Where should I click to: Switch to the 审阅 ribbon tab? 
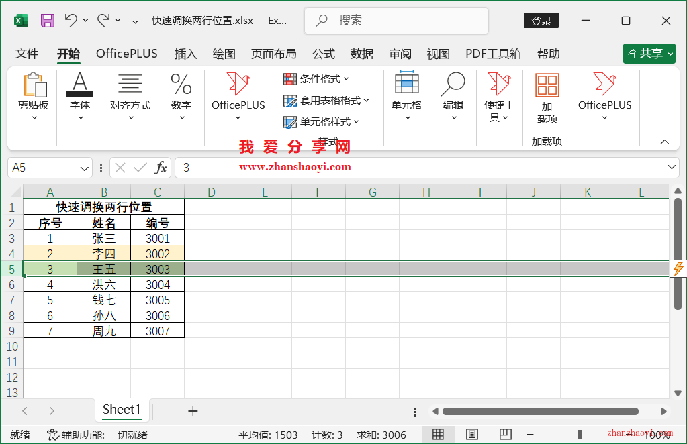coord(400,54)
